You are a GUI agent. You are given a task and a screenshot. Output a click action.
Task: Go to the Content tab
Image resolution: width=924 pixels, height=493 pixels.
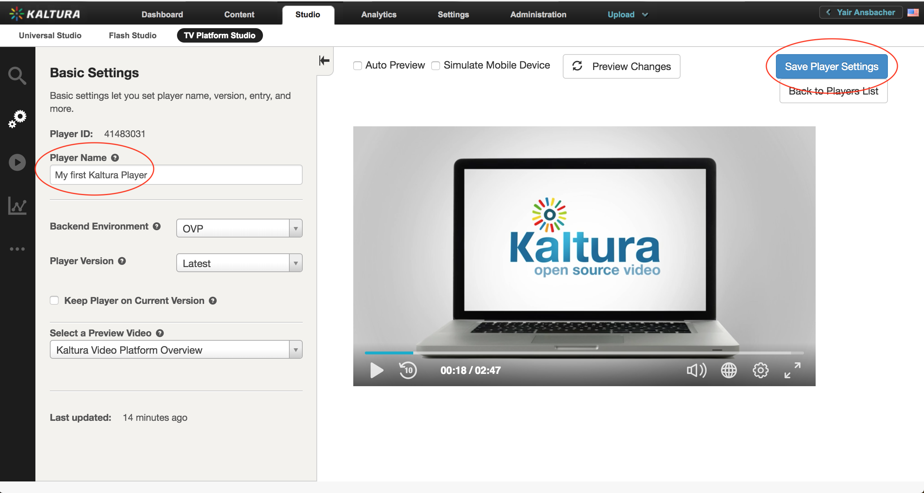click(239, 14)
